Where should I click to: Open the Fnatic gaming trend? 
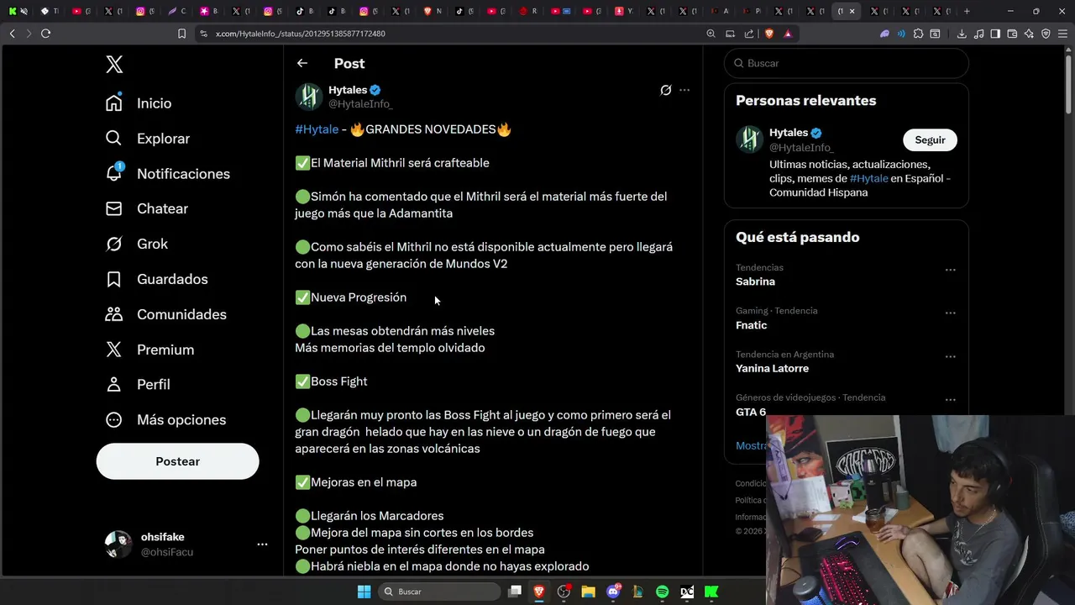tap(751, 325)
